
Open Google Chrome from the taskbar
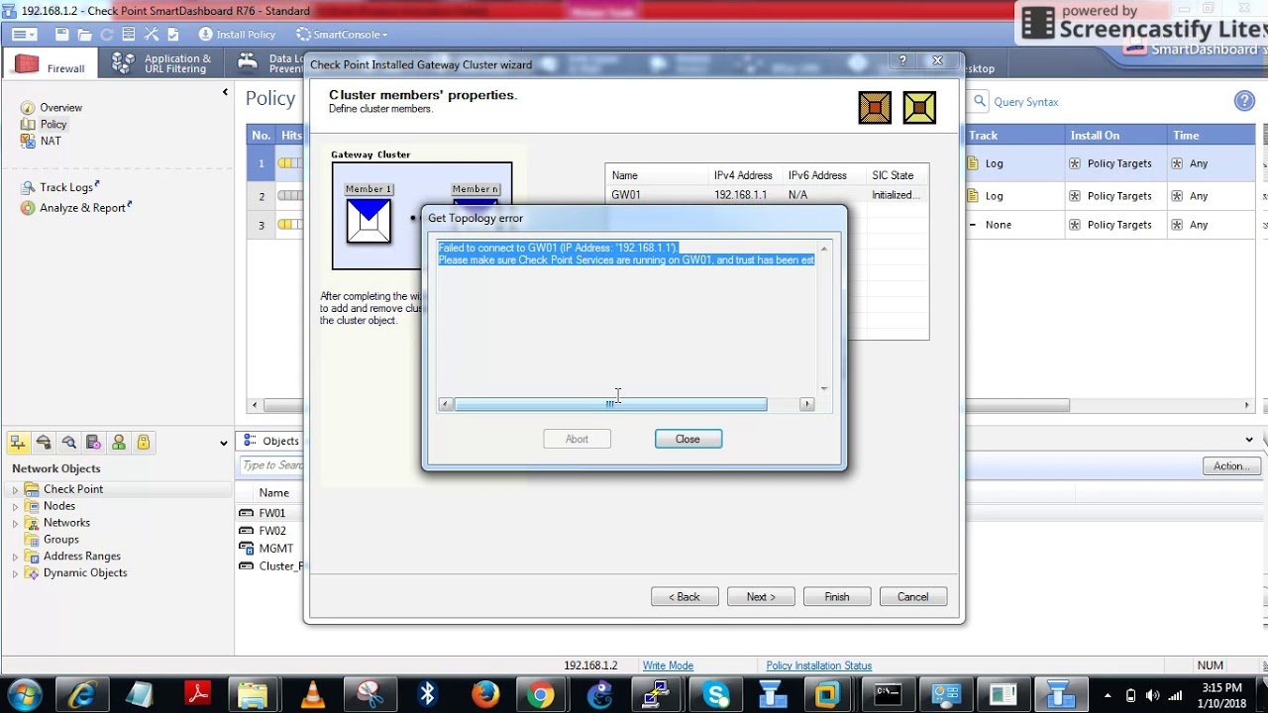click(x=541, y=695)
